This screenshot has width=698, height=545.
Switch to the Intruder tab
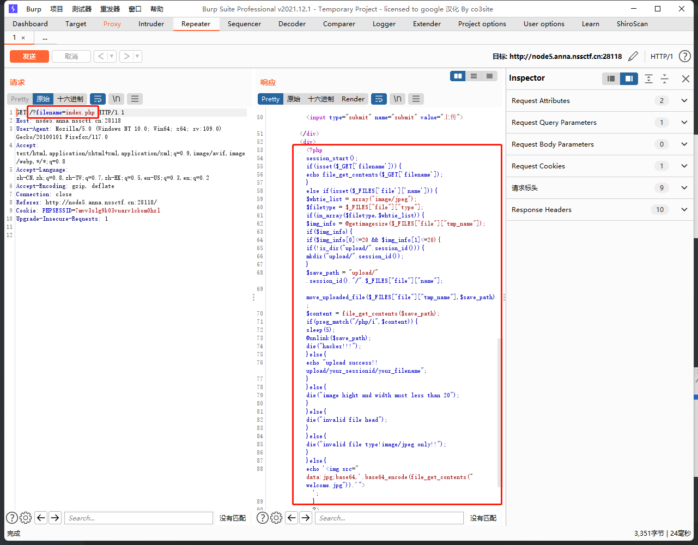151,24
